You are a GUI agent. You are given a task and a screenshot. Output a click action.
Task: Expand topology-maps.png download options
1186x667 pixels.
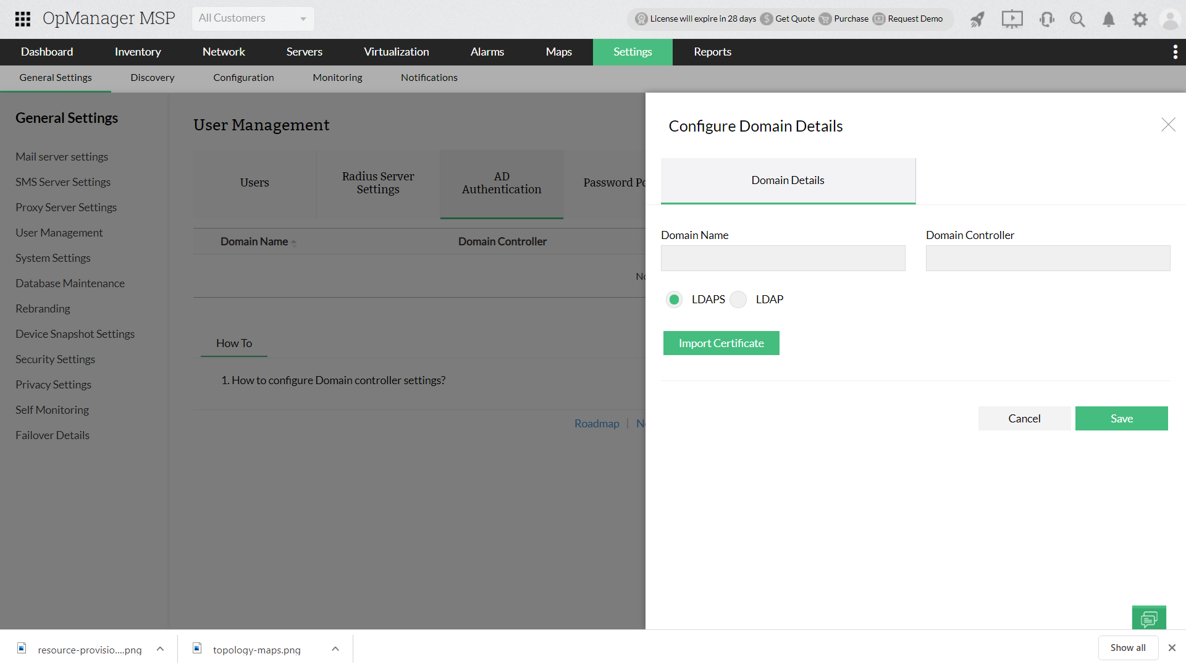tap(335, 649)
